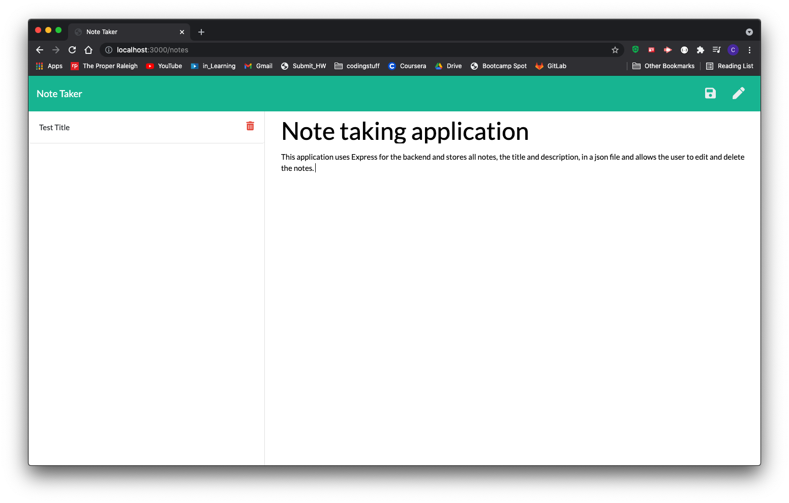This screenshot has height=503, width=789.
Task: Delete the Test Title note
Action: pyautogui.click(x=250, y=126)
